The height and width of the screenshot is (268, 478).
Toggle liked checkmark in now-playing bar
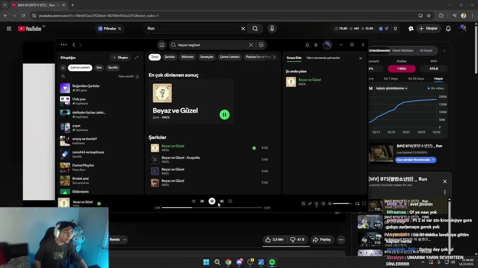[x=99, y=204]
